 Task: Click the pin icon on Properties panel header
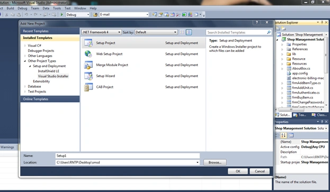322,122
